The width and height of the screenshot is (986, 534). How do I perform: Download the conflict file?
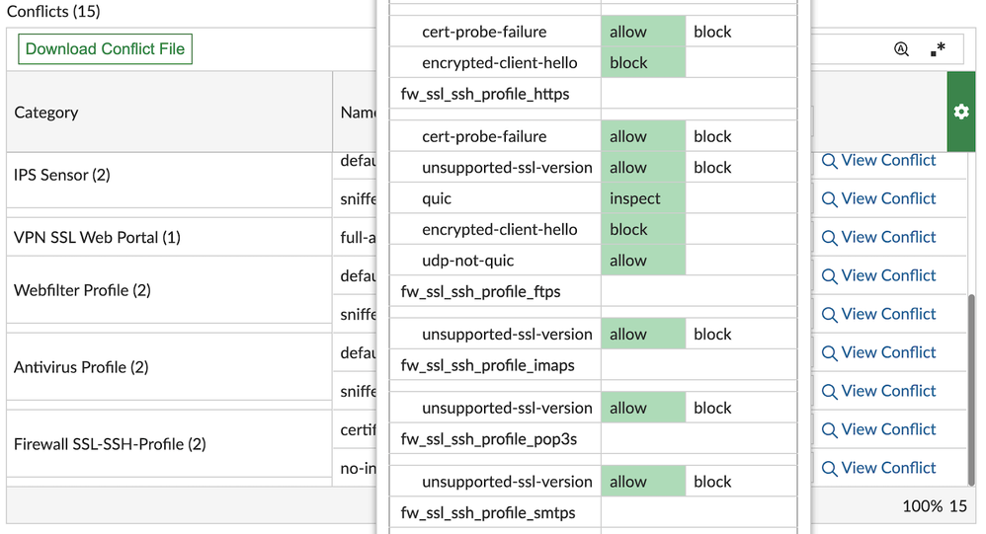(x=105, y=49)
